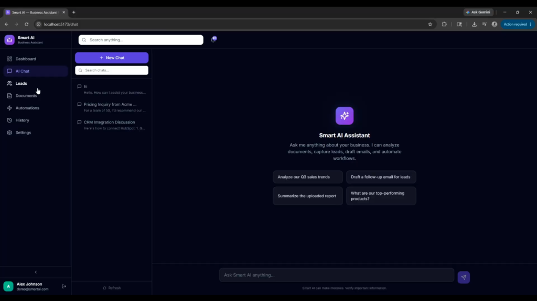The image size is (537, 301).
Task: Open the 'hi' chat conversation
Action: pos(112,90)
